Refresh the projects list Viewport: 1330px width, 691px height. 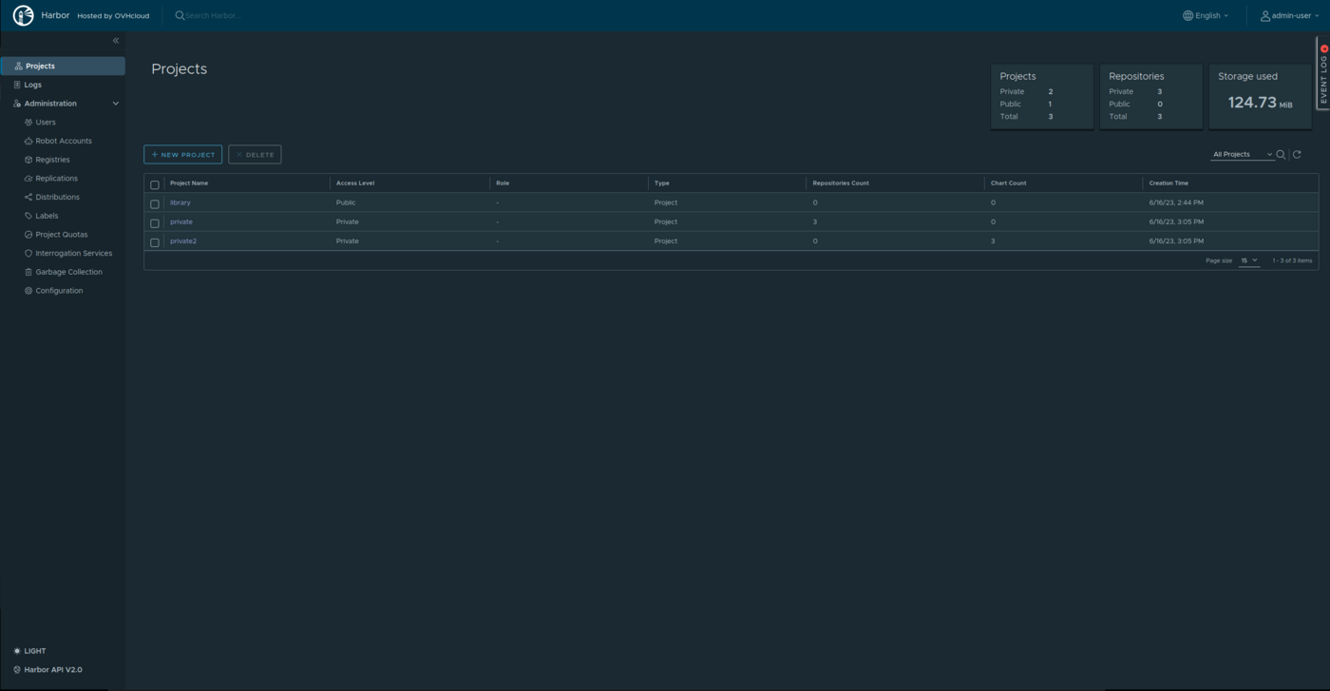pyautogui.click(x=1297, y=155)
